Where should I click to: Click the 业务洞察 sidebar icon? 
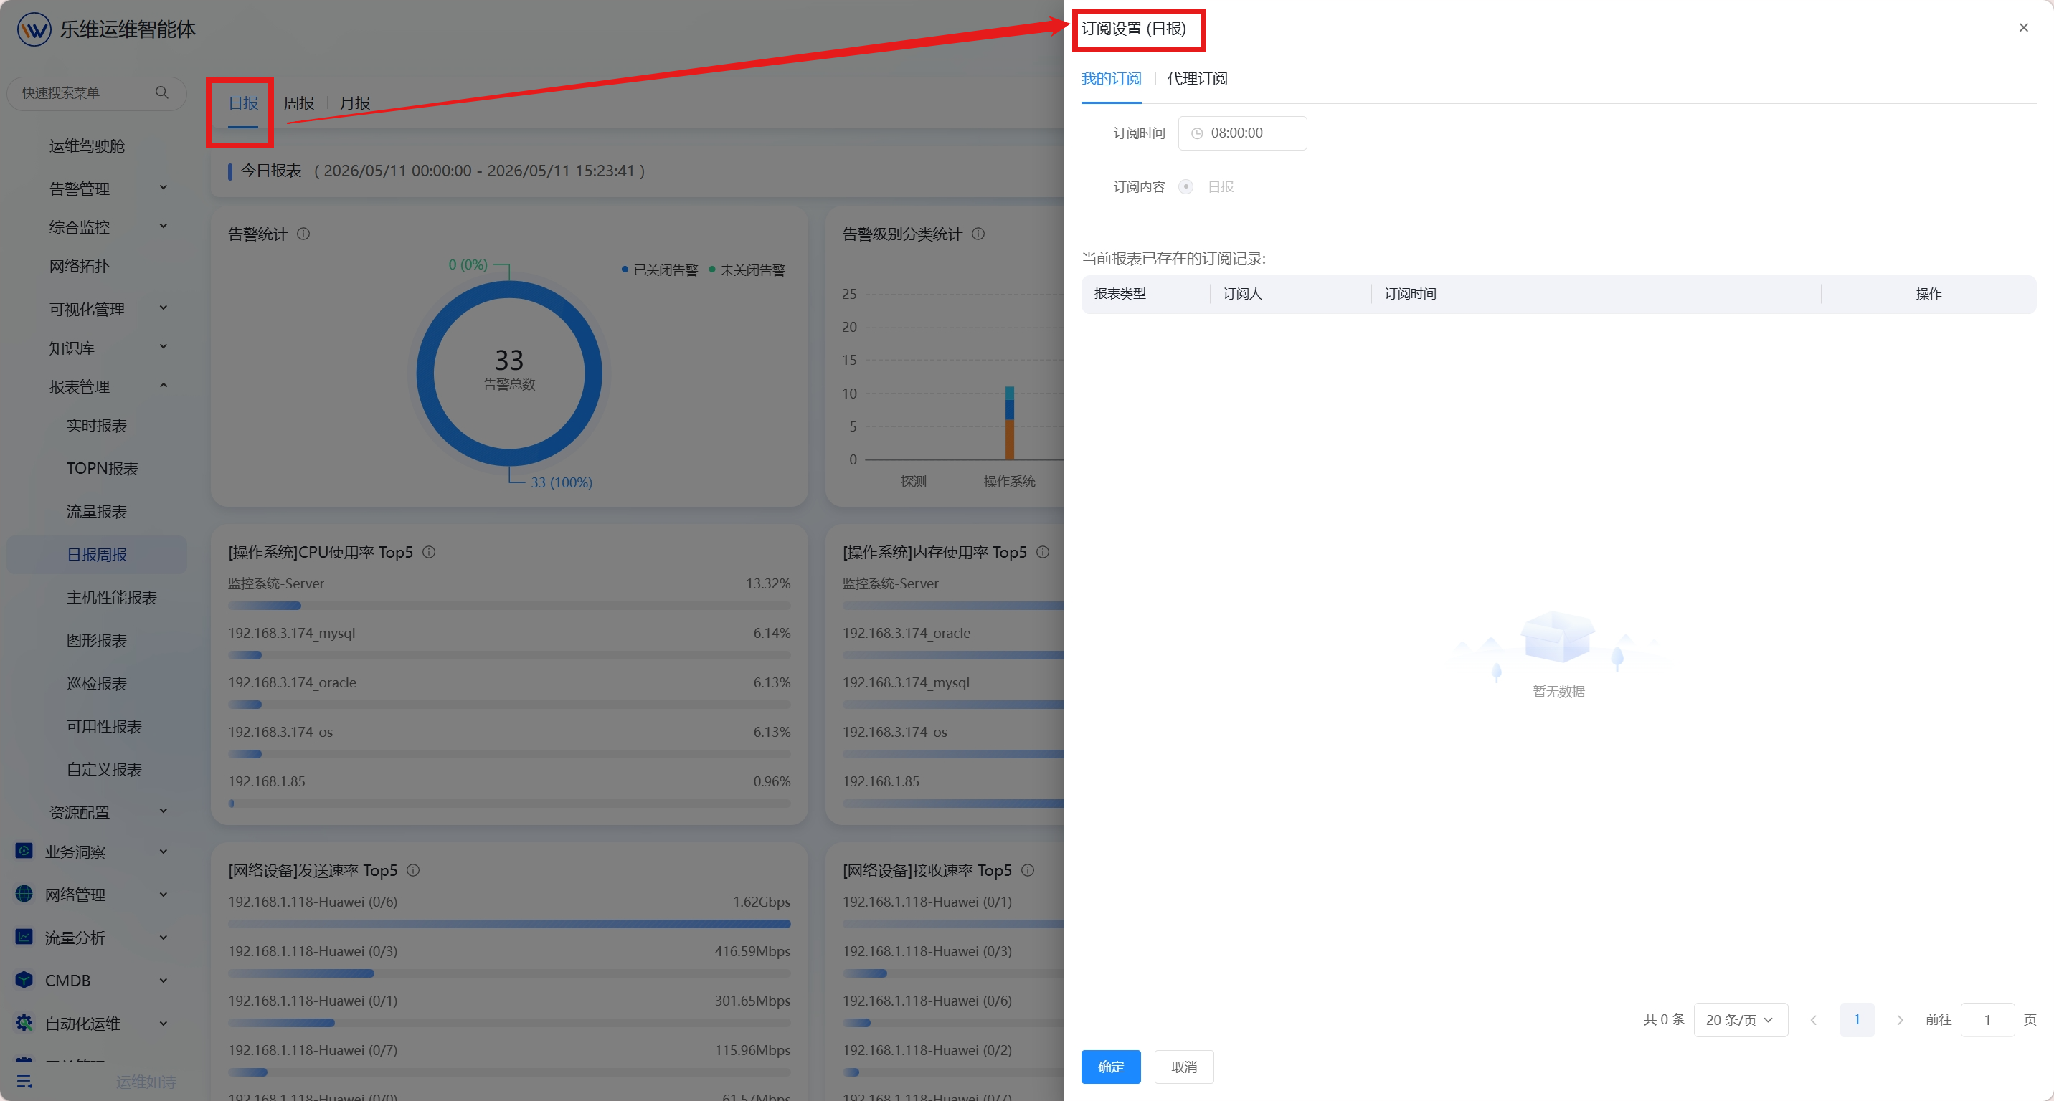coord(24,851)
